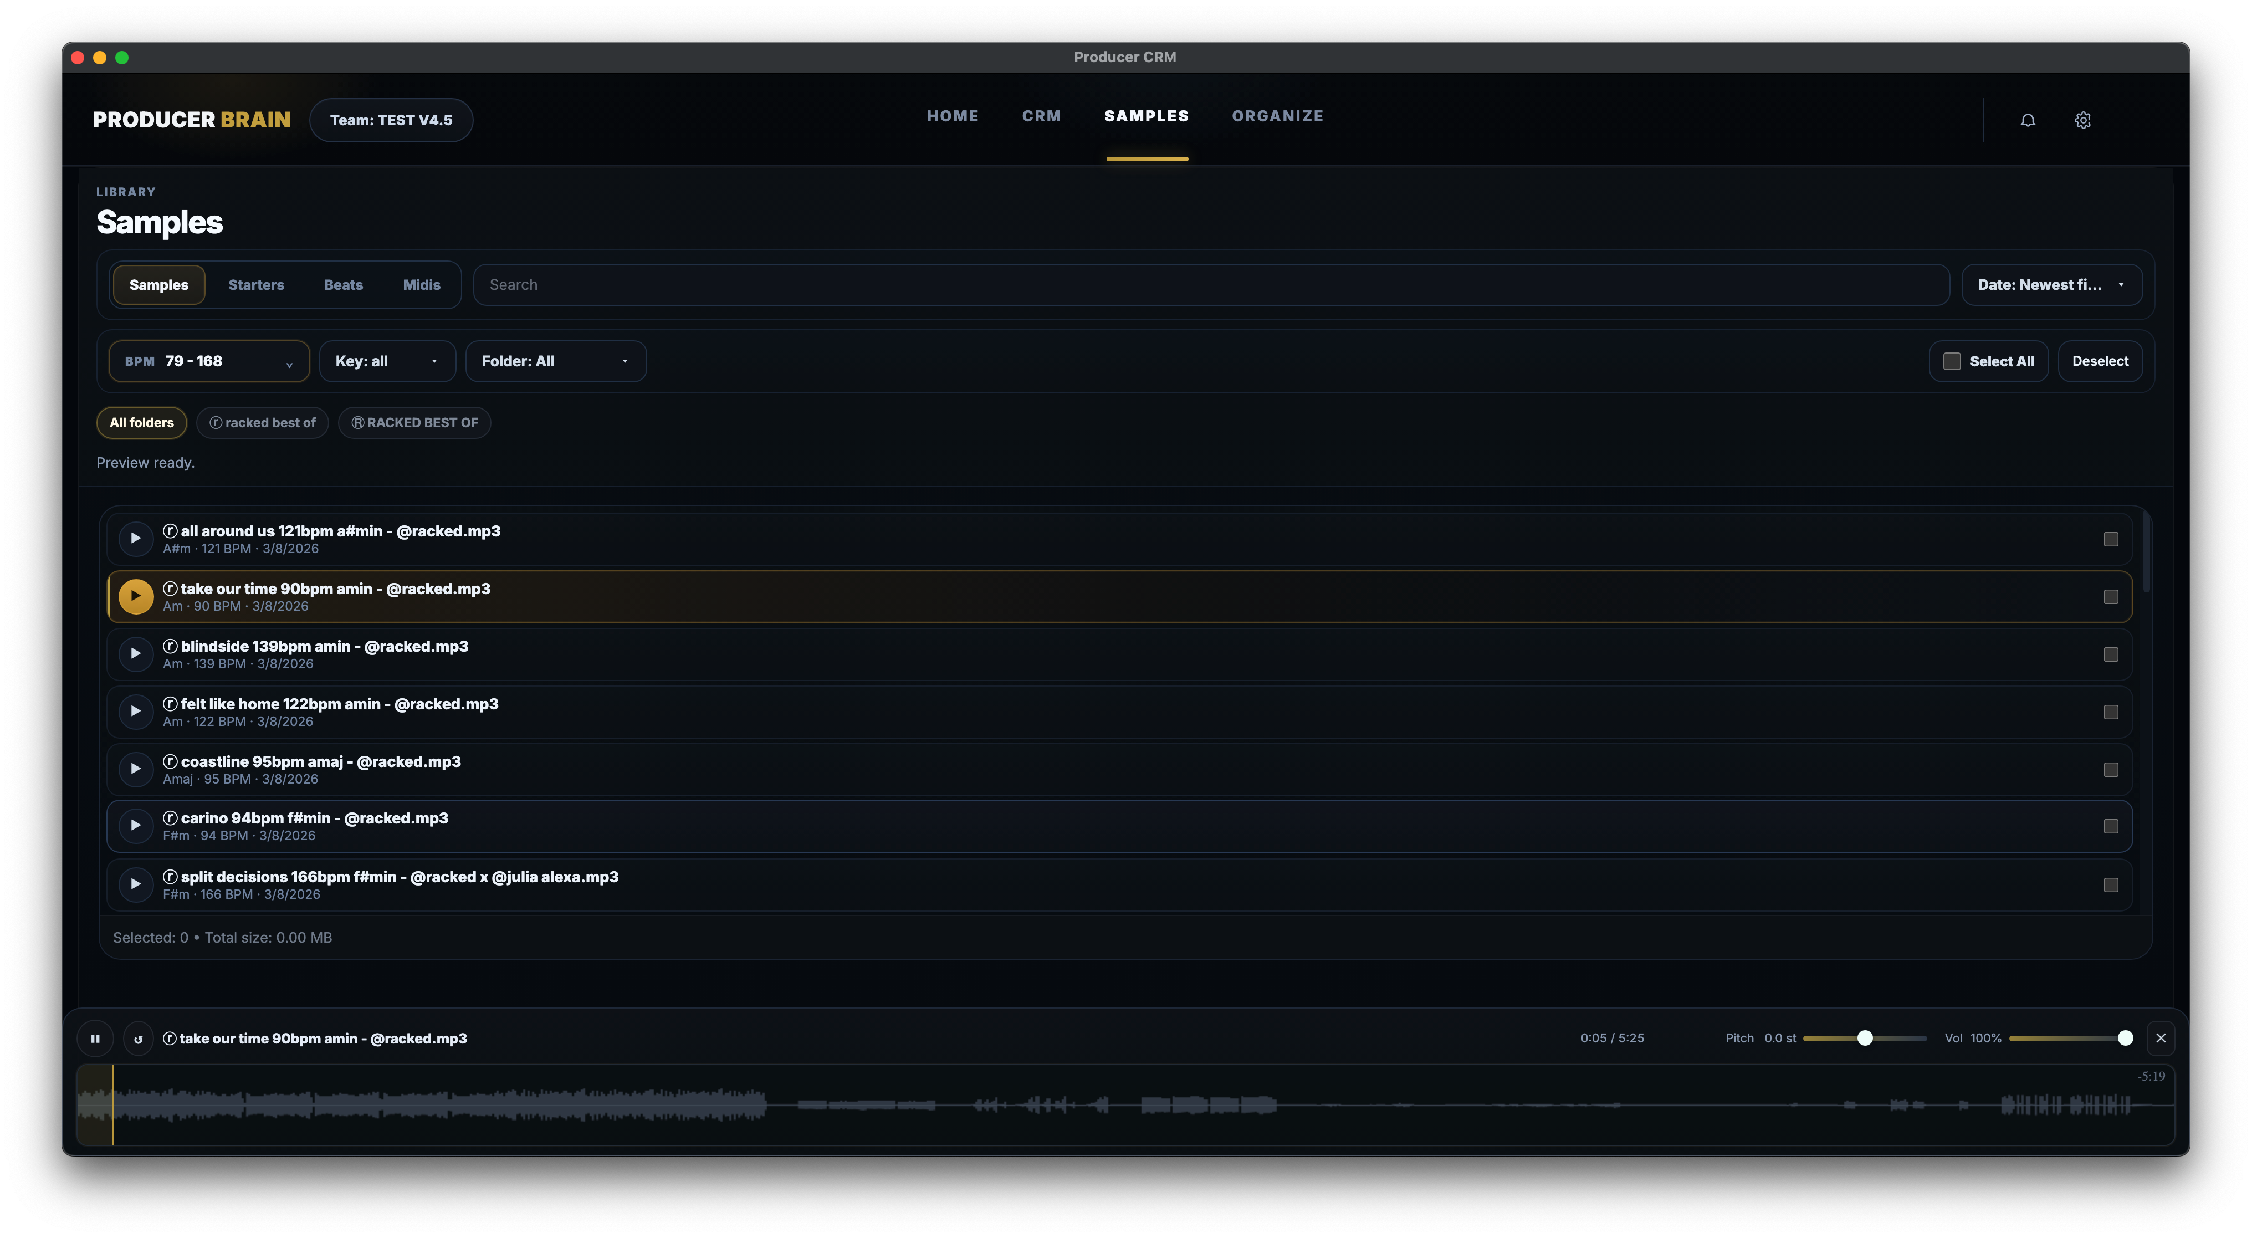Click the loop icon in the player bar
Viewport: 2252px width, 1238px height.
tap(138, 1038)
